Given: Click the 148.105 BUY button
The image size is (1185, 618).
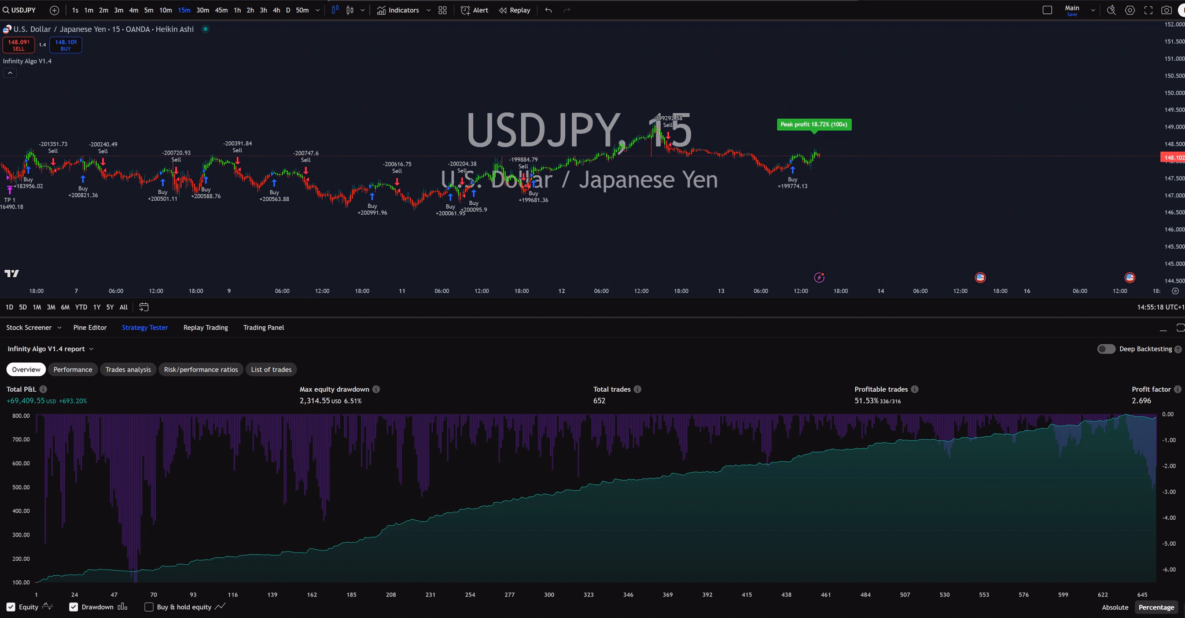Looking at the screenshot, I should pyautogui.click(x=65, y=45).
